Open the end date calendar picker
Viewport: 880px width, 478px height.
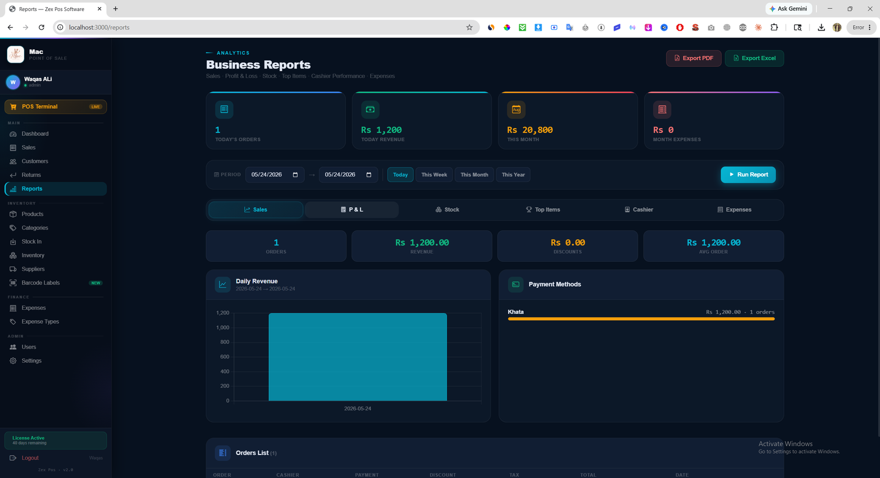point(369,175)
